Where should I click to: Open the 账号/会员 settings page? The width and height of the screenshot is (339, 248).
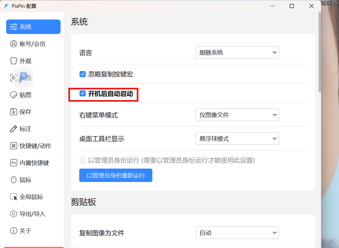pos(33,44)
